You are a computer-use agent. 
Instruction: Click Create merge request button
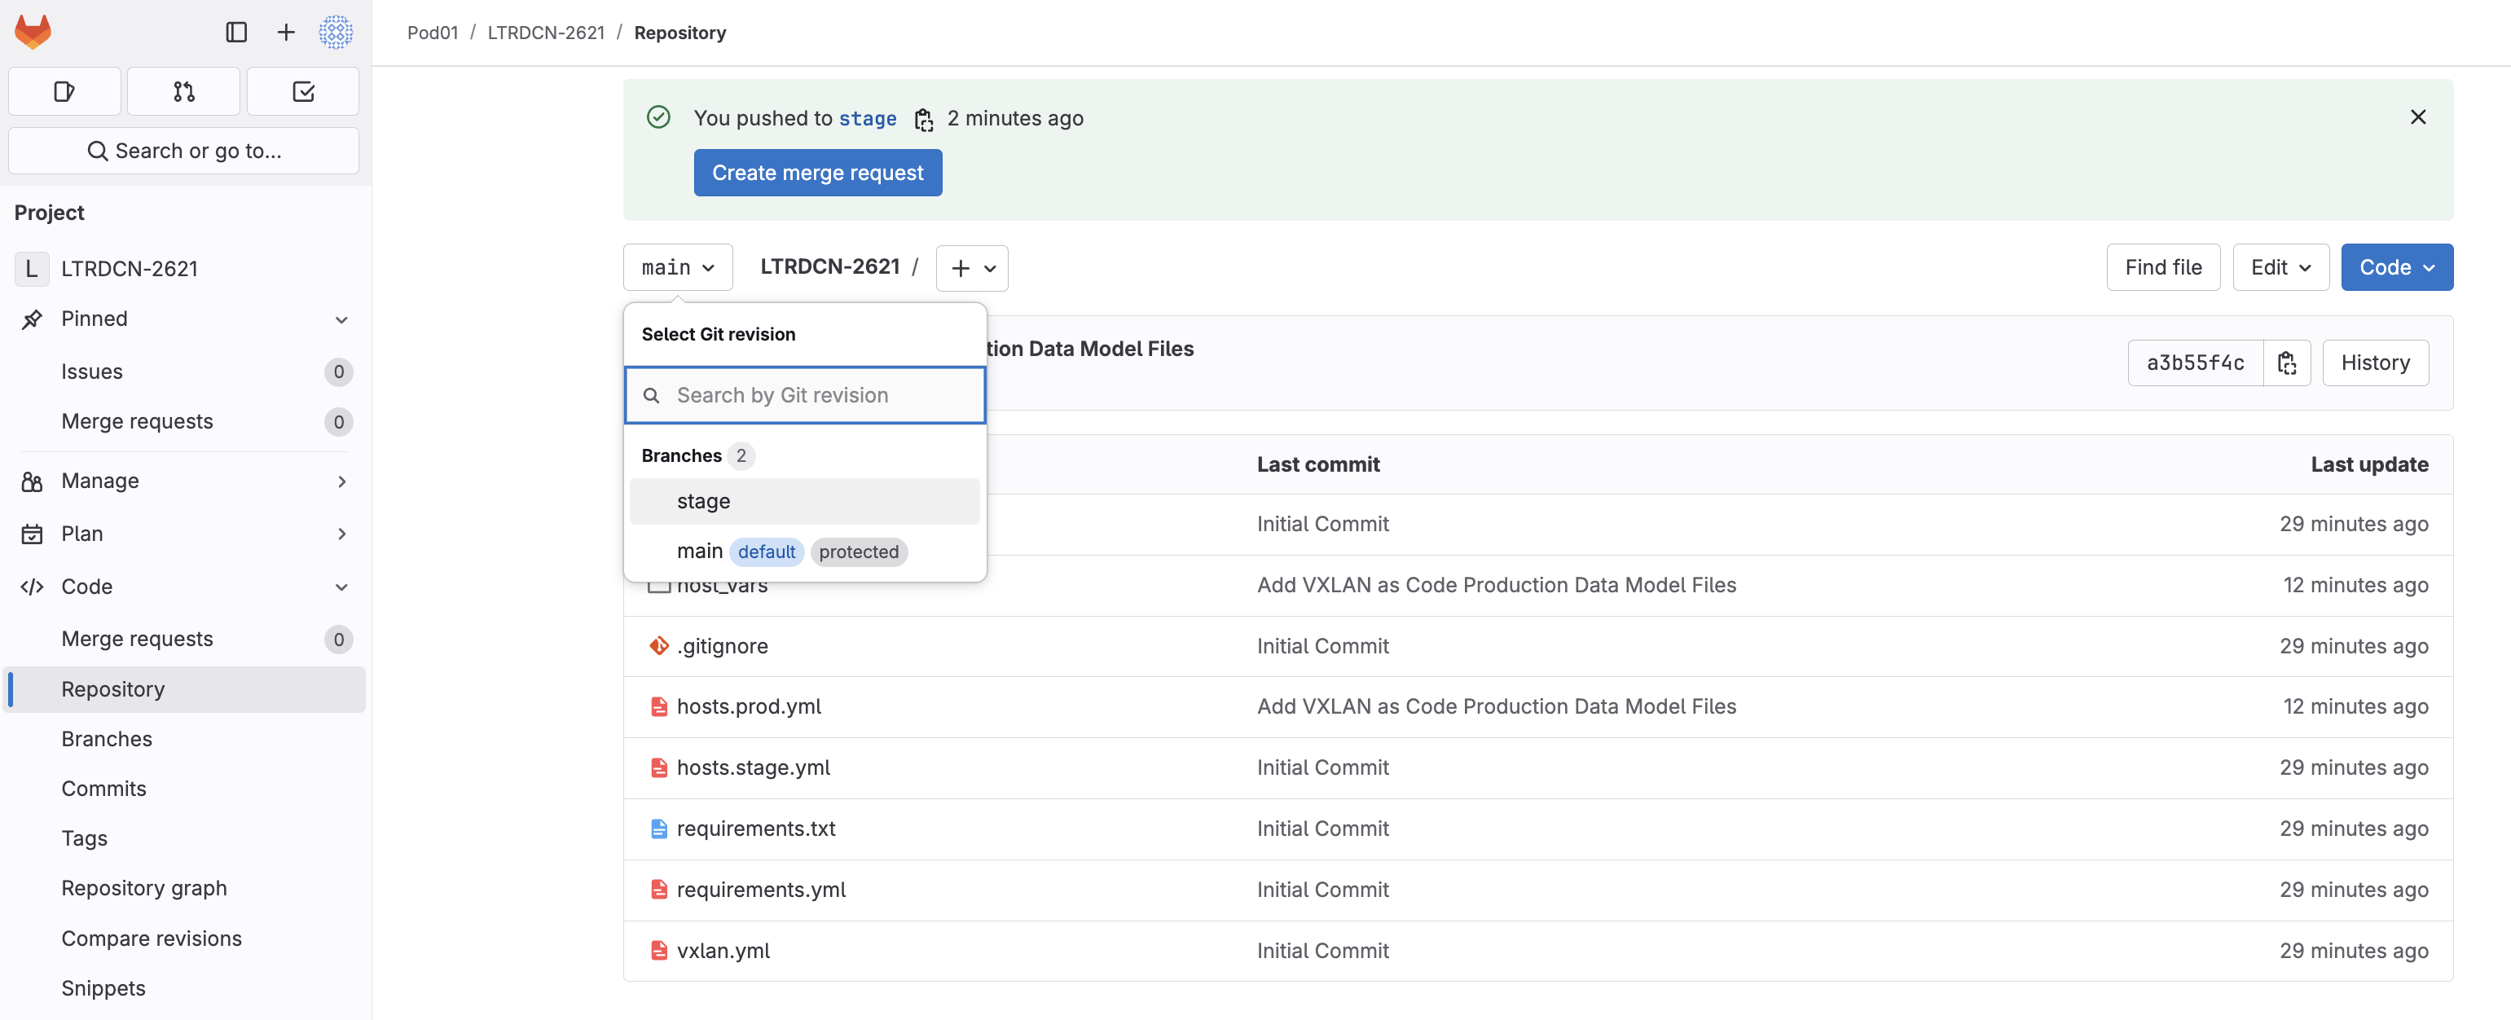pos(817,173)
